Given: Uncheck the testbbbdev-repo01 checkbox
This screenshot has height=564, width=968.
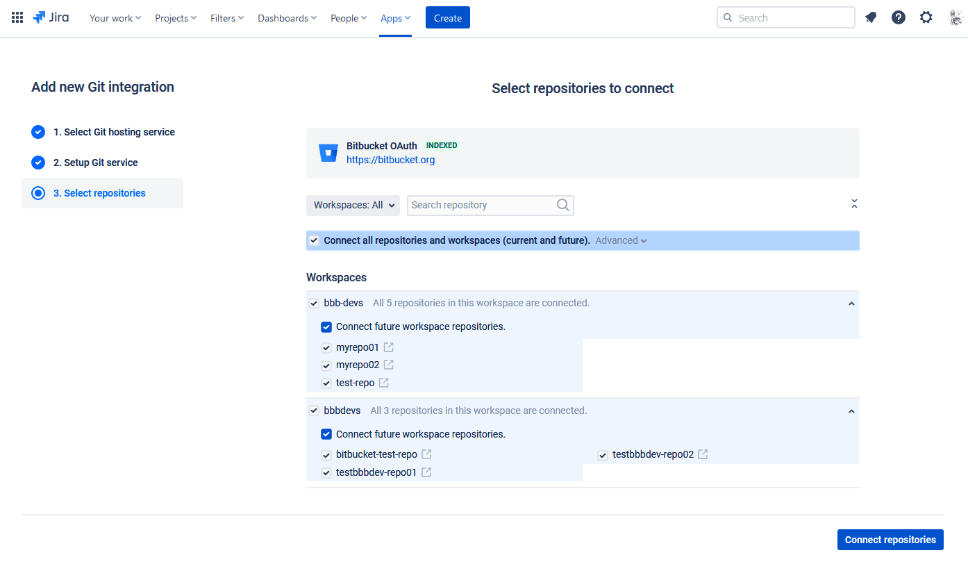Looking at the screenshot, I should click(x=326, y=473).
